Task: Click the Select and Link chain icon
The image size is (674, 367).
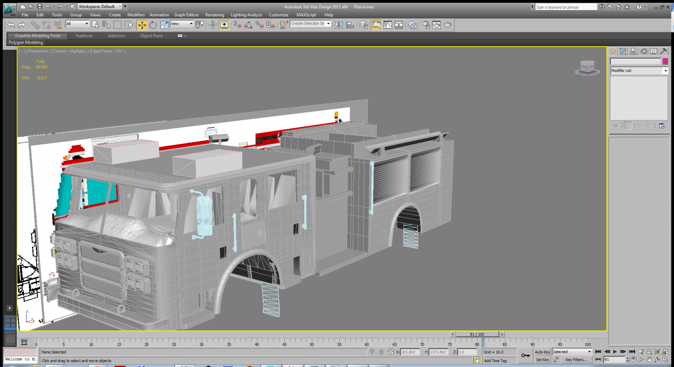Action: point(35,25)
